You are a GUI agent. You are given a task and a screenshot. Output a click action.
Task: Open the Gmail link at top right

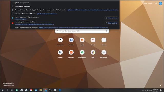point(145,3)
